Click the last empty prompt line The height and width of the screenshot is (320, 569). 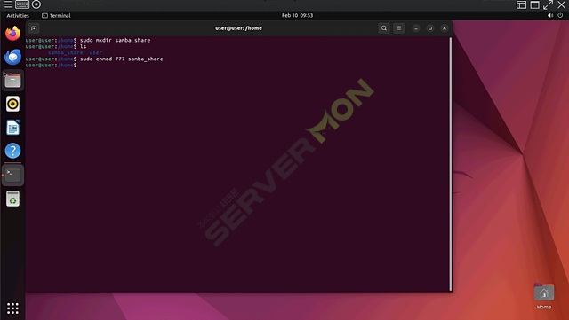52,66
